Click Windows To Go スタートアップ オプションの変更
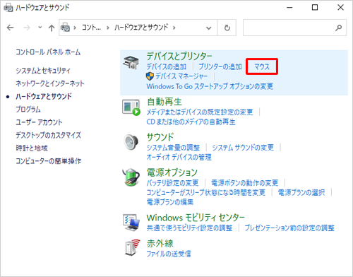Screen dimensions: 353x277 [210, 86]
